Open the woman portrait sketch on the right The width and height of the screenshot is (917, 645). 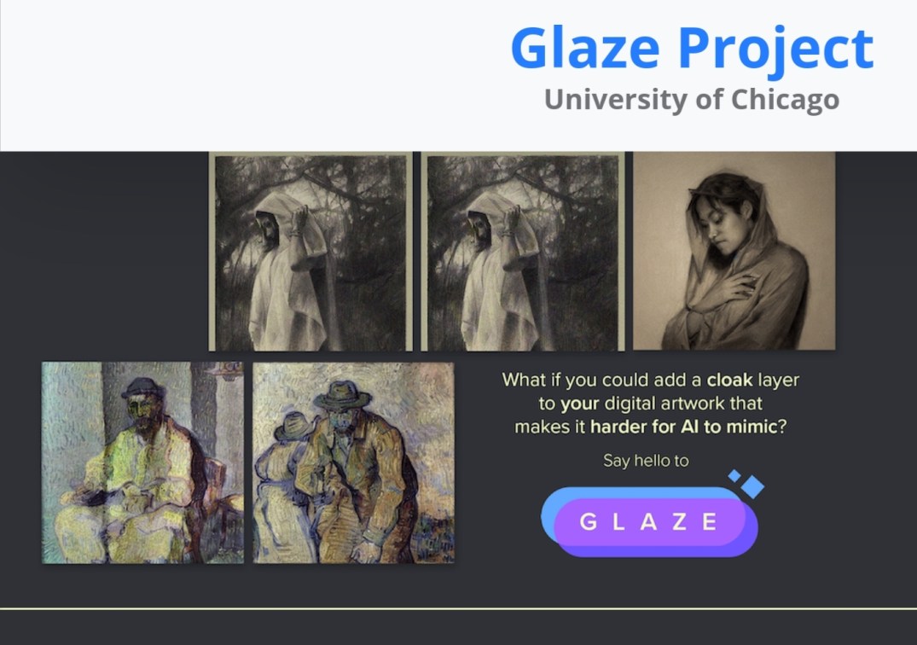tap(734, 251)
